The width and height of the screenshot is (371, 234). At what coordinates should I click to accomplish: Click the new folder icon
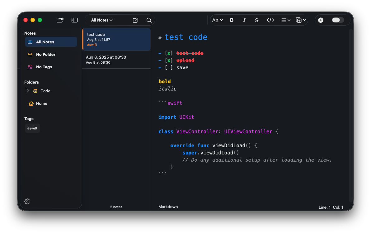pyautogui.click(x=60, y=20)
